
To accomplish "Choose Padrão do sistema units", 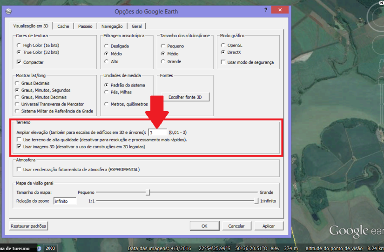I will click(x=125, y=85).
